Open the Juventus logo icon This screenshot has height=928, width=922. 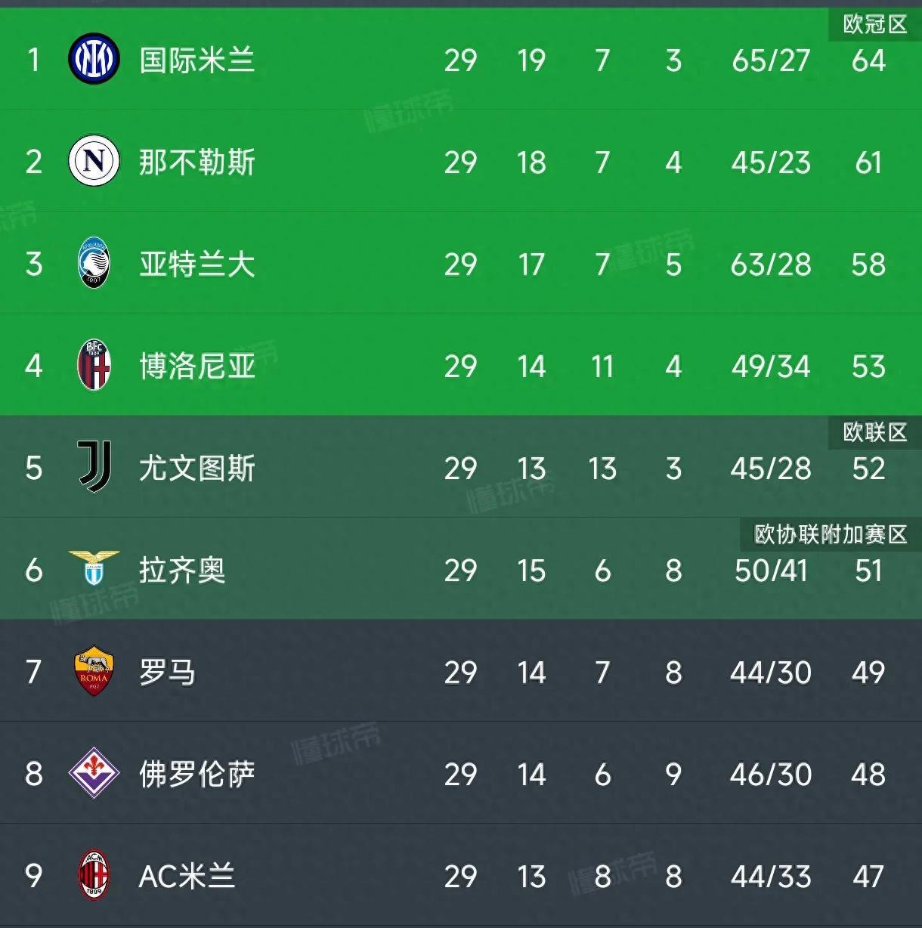pos(95,467)
